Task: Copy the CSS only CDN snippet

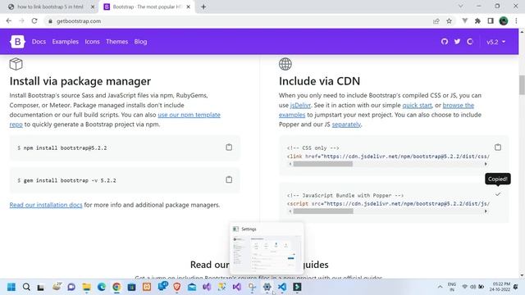Action: 498,147
